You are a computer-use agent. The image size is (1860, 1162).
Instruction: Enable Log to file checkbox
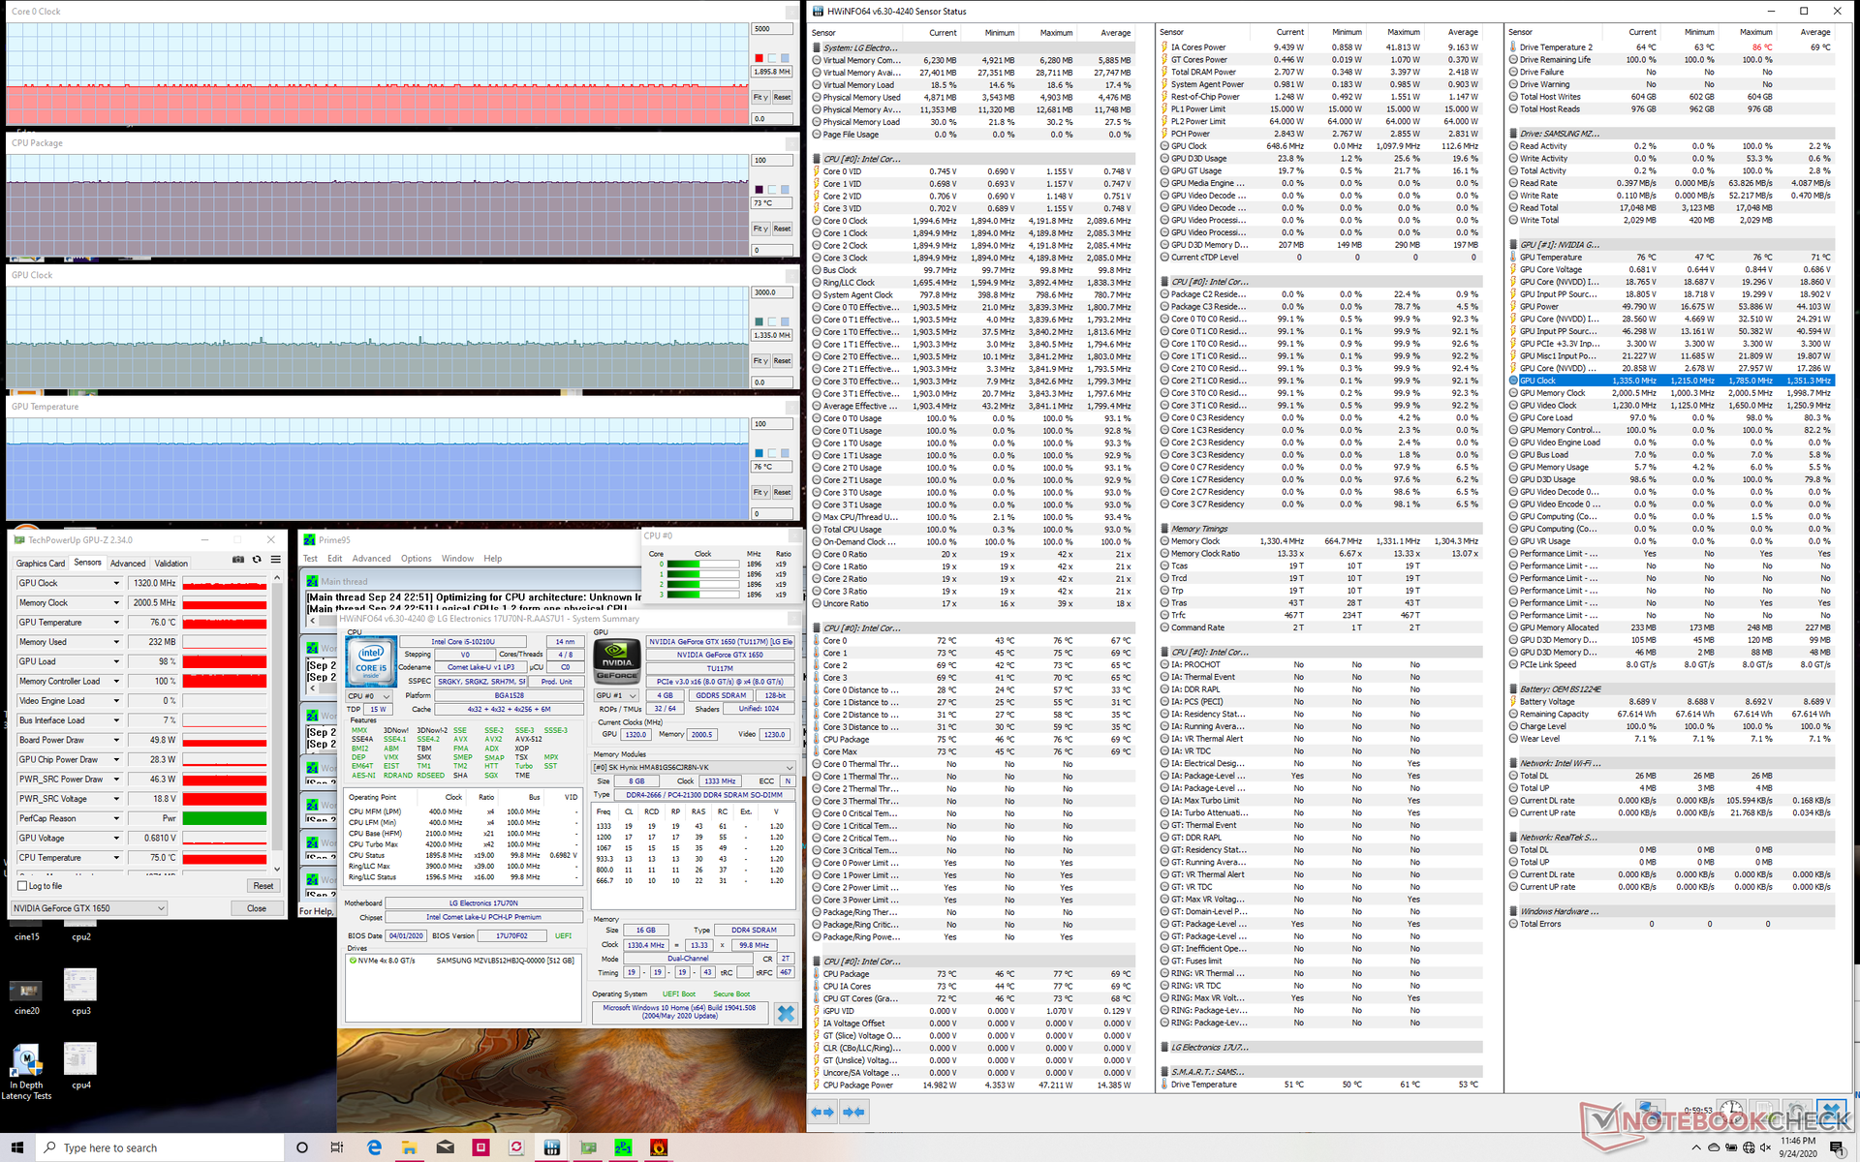pyautogui.click(x=23, y=886)
